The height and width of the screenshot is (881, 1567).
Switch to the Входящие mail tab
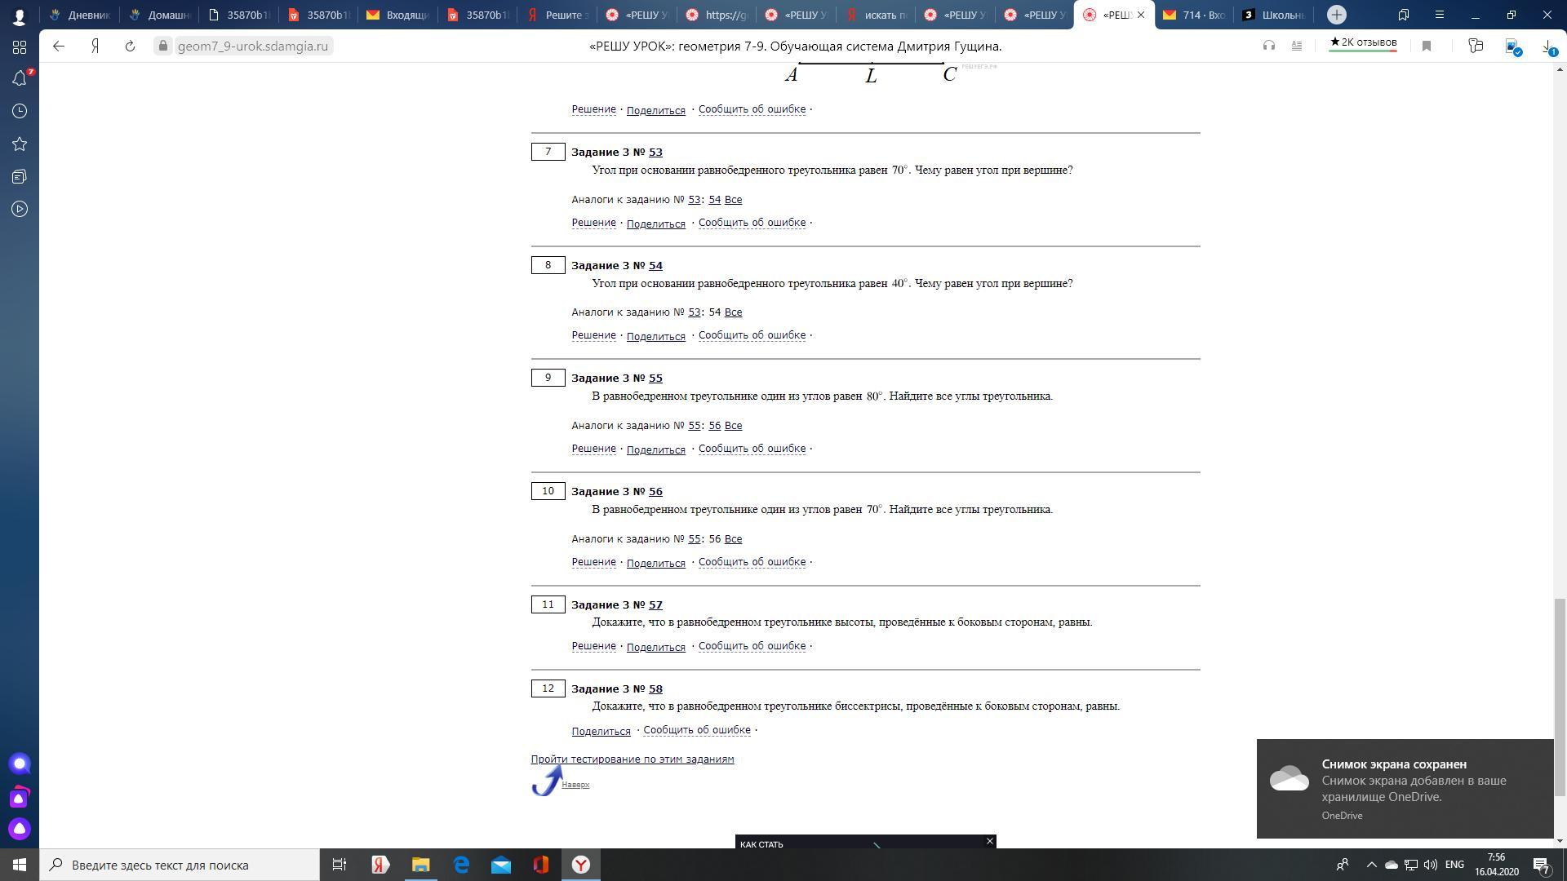click(398, 15)
